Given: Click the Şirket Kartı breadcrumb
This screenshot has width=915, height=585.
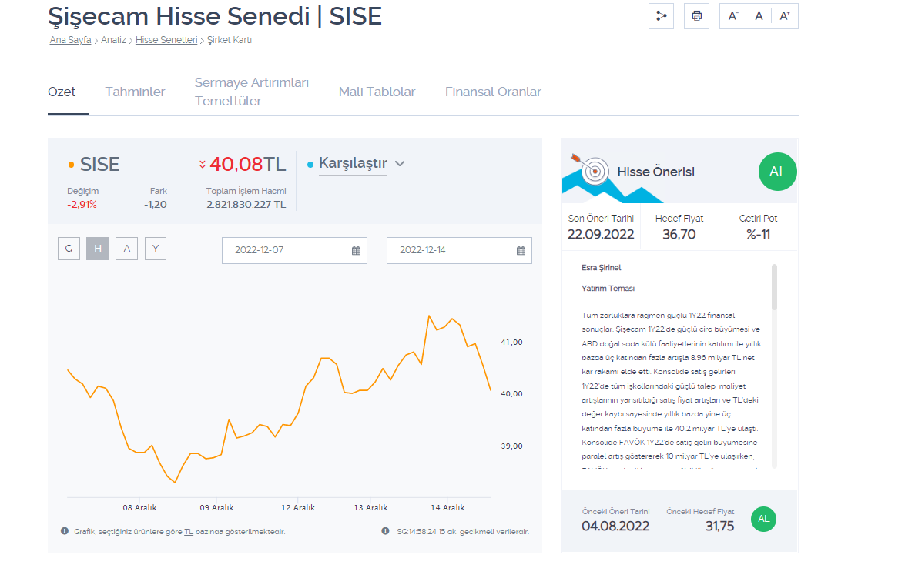Looking at the screenshot, I should click(230, 40).
